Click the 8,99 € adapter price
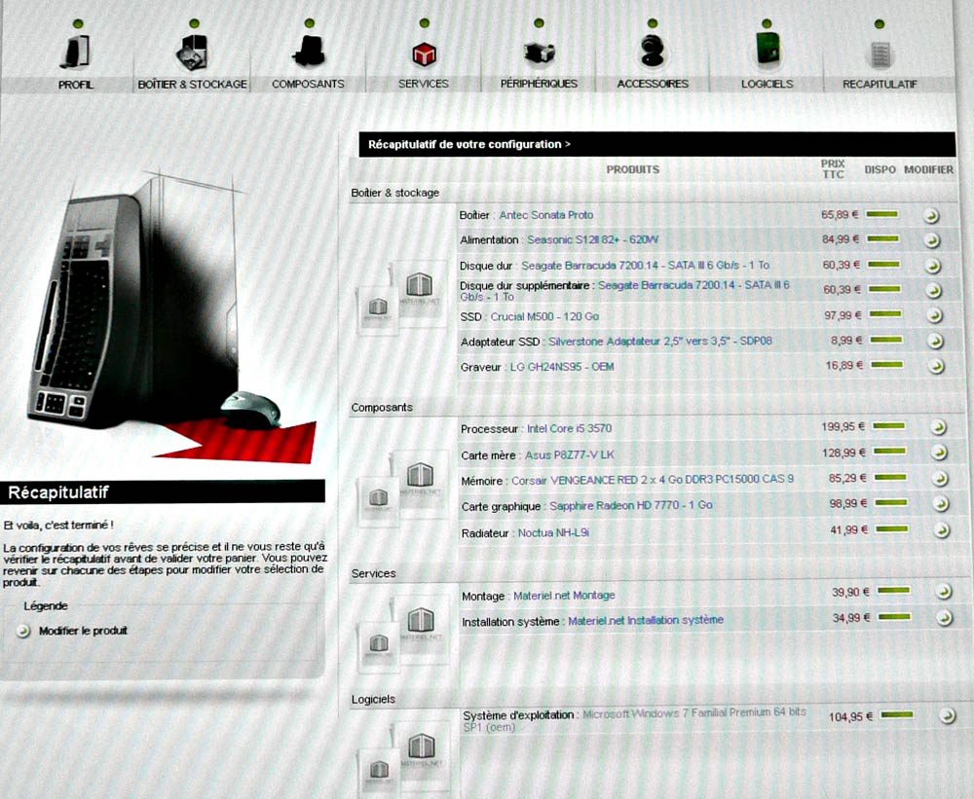This screenshot has height=799, width=974. 846,341
